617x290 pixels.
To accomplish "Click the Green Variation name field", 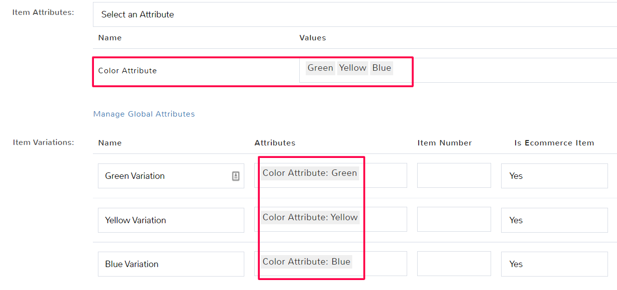I will click(171, 176).
